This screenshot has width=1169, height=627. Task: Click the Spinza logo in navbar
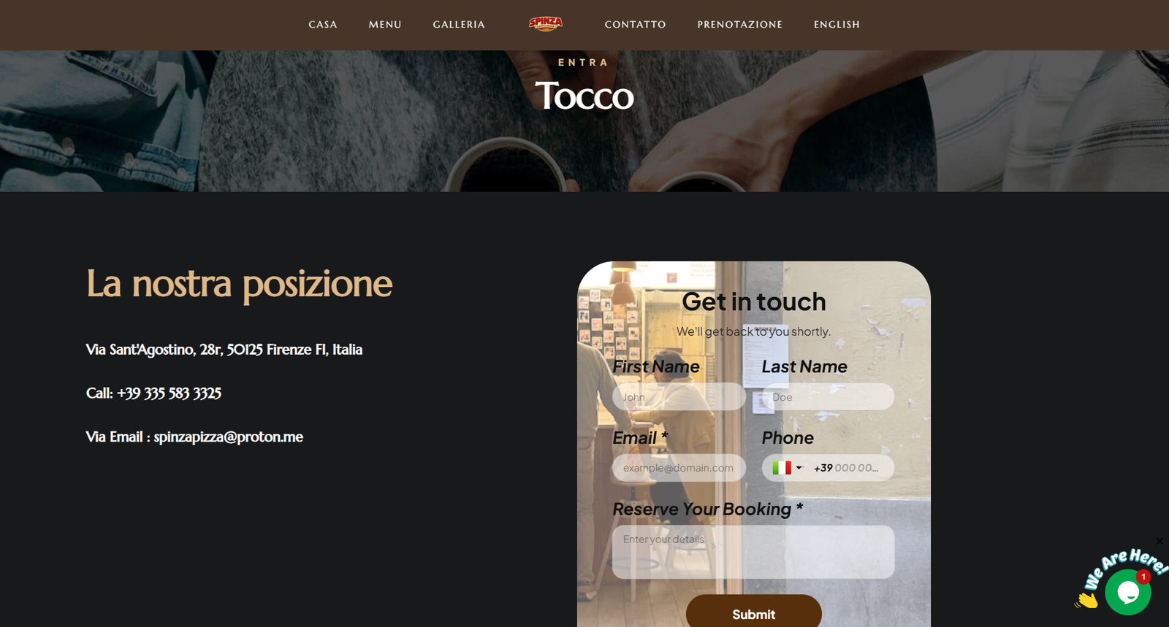[x=546, y=24]
